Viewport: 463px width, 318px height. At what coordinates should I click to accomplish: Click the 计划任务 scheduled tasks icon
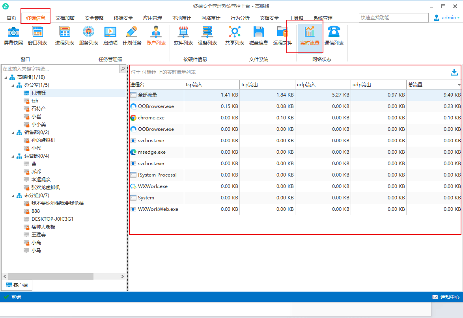132,36
